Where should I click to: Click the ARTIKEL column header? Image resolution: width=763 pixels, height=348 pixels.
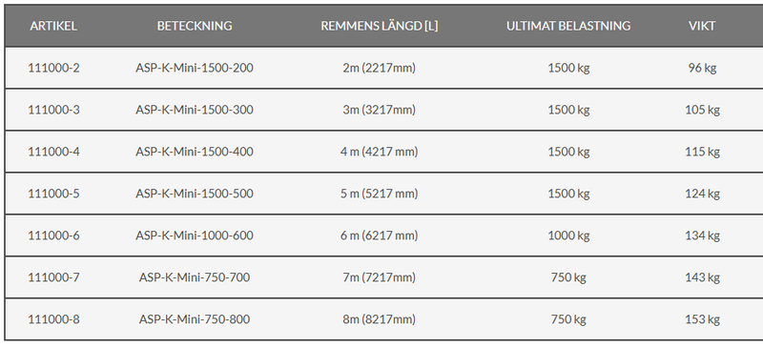tap(53, 26)
